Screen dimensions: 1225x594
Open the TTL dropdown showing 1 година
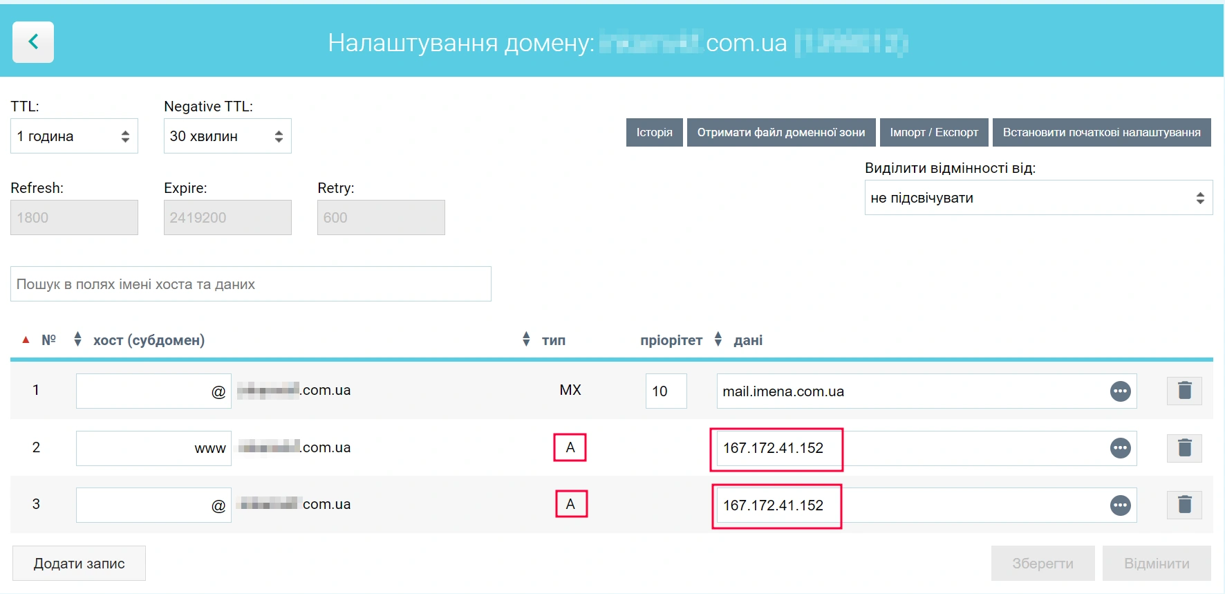pos(74,136)
